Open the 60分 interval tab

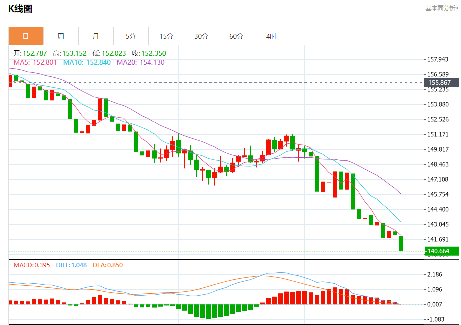click(x=236, y=36)
